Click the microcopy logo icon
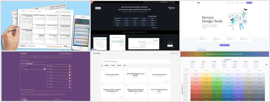Screen dimensions: 270x102 tap(94, 53)
